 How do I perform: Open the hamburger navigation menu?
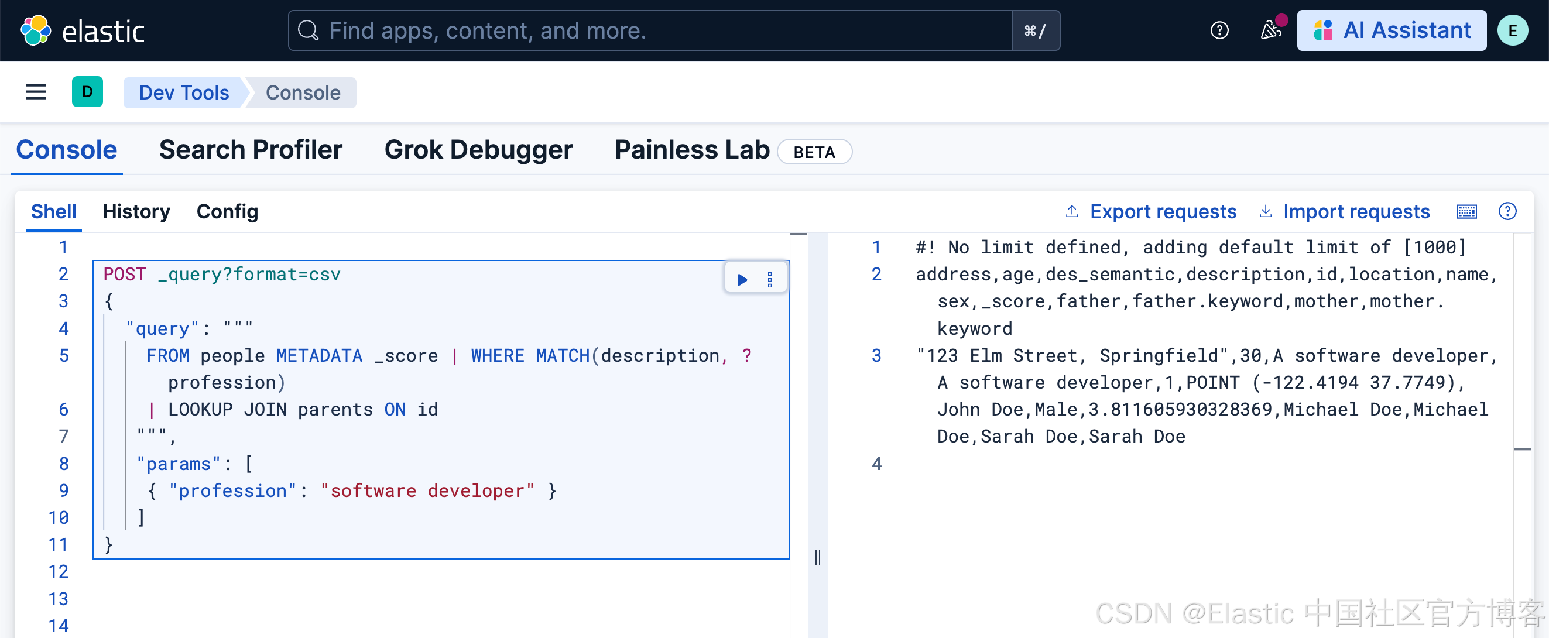coord(36,92)
